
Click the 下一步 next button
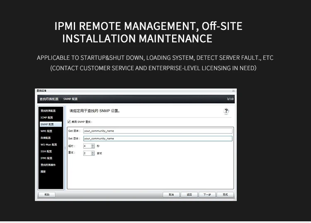(x=207, y=195)
